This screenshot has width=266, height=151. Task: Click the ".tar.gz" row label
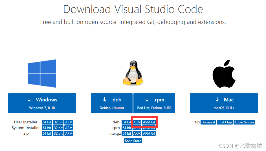pos(116,134)
